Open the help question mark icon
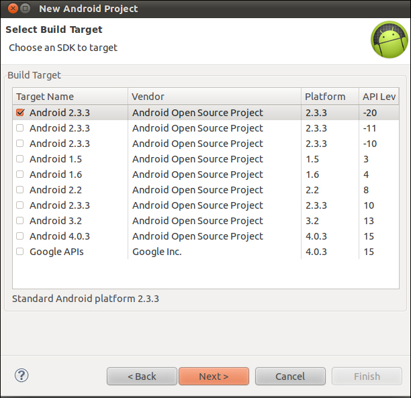Screen dimensions: 411x398 click(21, 375)
